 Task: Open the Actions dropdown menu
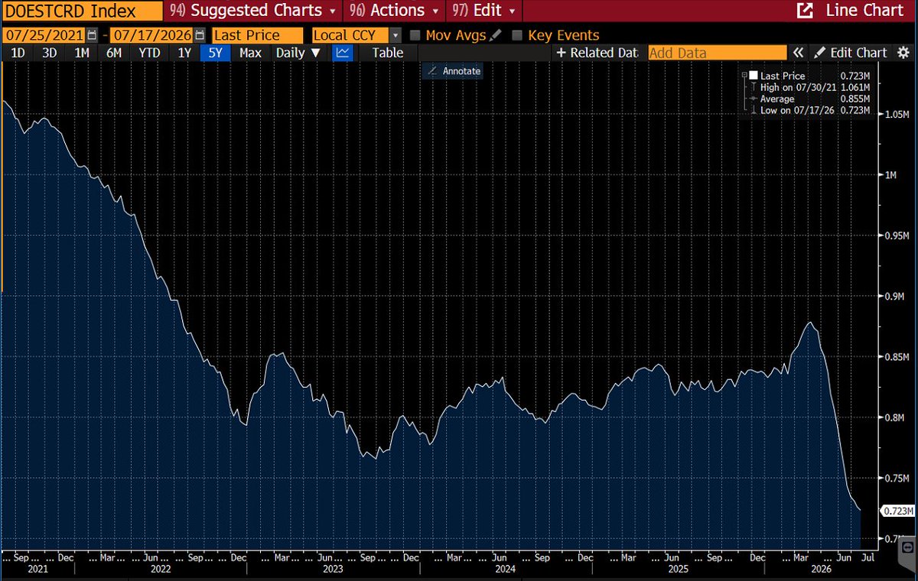tap(394, 11)
